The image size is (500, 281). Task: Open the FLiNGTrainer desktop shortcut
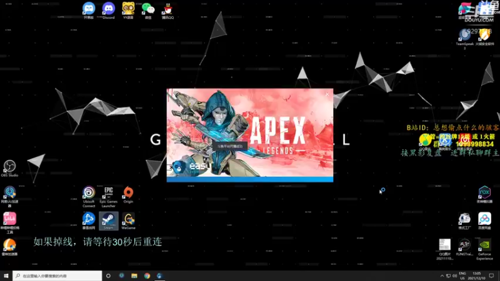pyautogui.click(x=464, y=247)
